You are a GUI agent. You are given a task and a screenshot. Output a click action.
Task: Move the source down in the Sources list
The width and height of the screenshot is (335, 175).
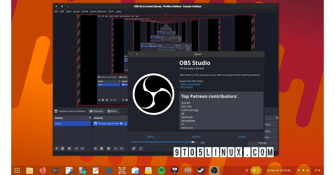tap(121, 148)
